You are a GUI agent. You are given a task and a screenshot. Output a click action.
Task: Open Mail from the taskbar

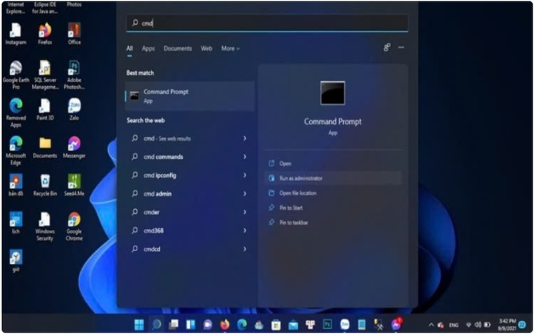tap(293, 325)
